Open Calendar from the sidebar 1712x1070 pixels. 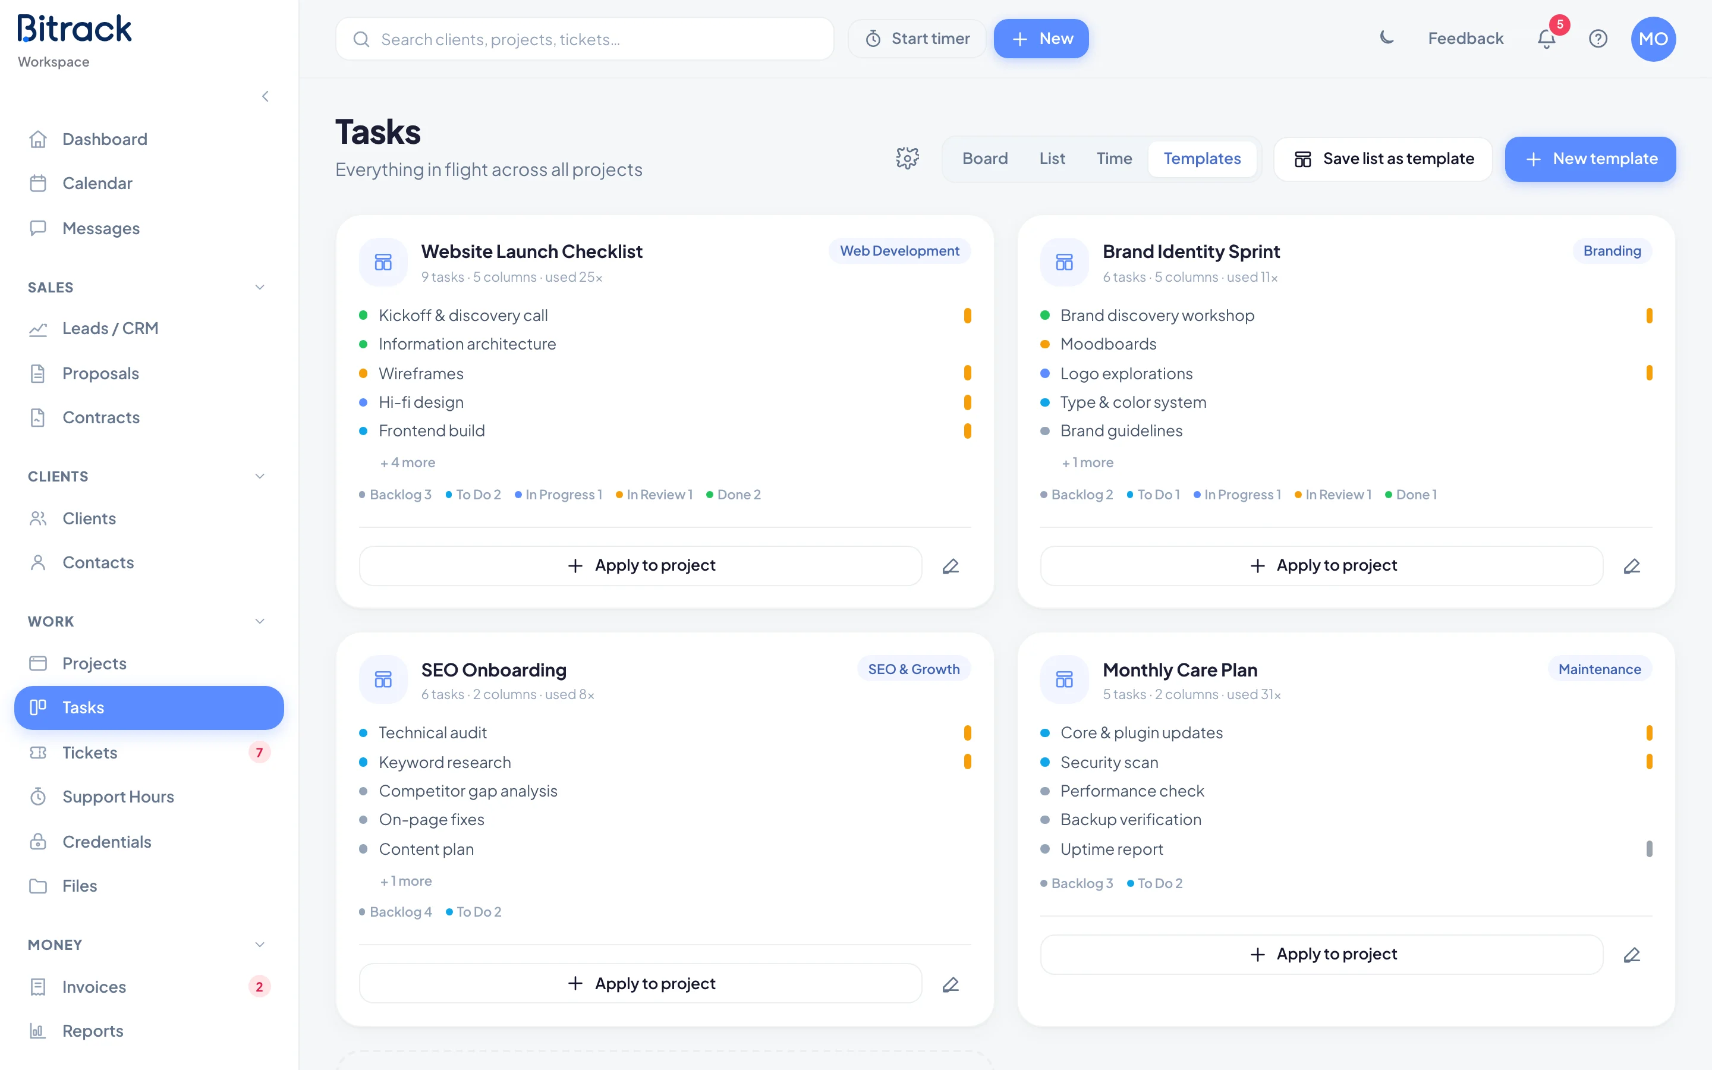point(149,183)
